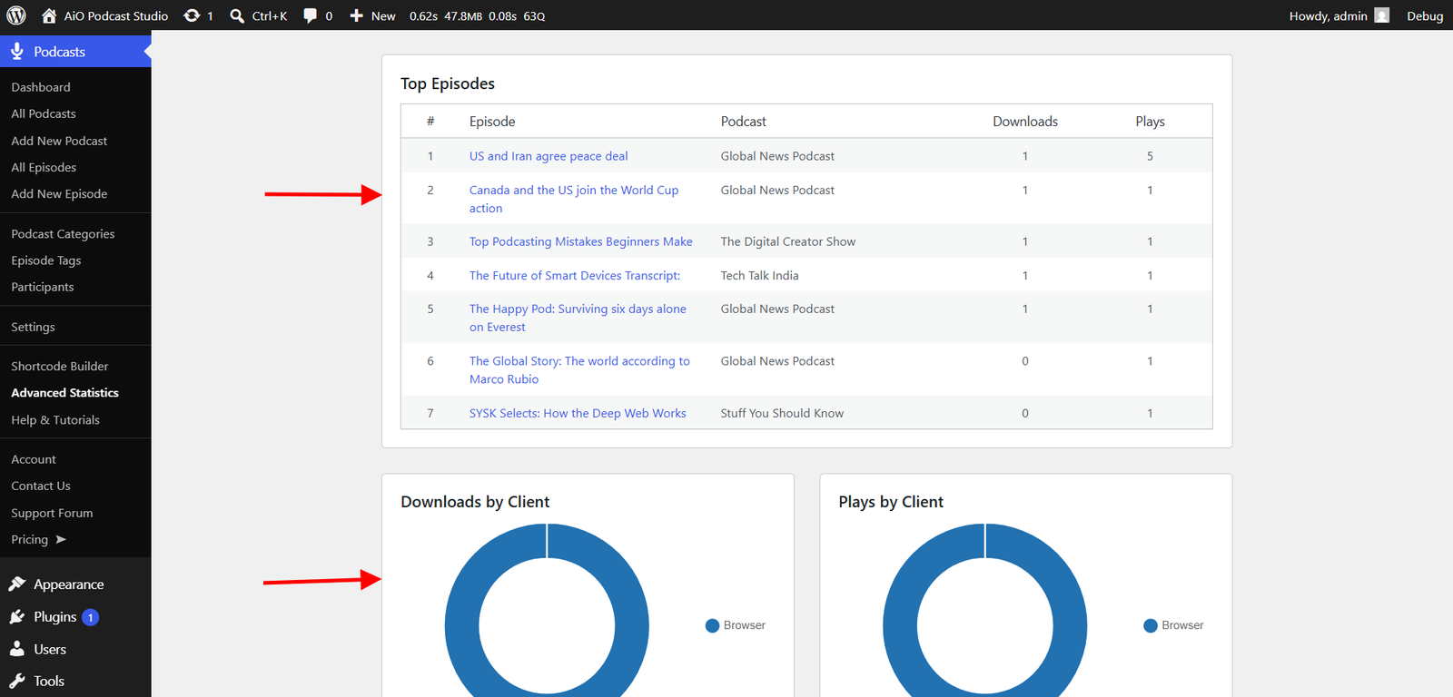
Task: Open the updates refresh icon
Action: 192,15
